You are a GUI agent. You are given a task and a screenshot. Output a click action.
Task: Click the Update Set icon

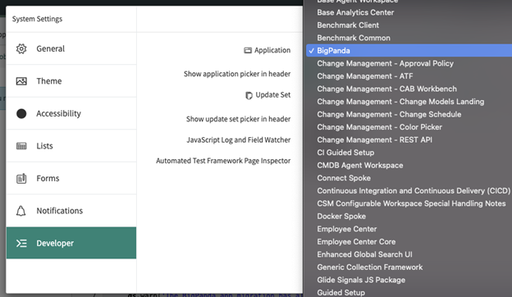249,95
